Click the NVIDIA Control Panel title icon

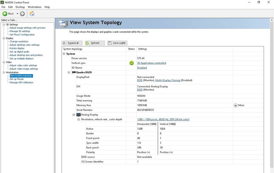click(x=2, y=2)
